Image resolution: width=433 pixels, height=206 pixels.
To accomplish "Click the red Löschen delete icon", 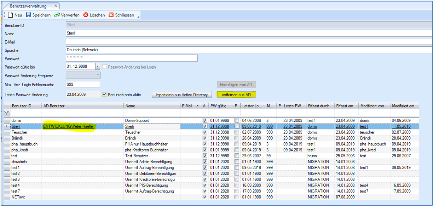I will (x=86, y=15).
